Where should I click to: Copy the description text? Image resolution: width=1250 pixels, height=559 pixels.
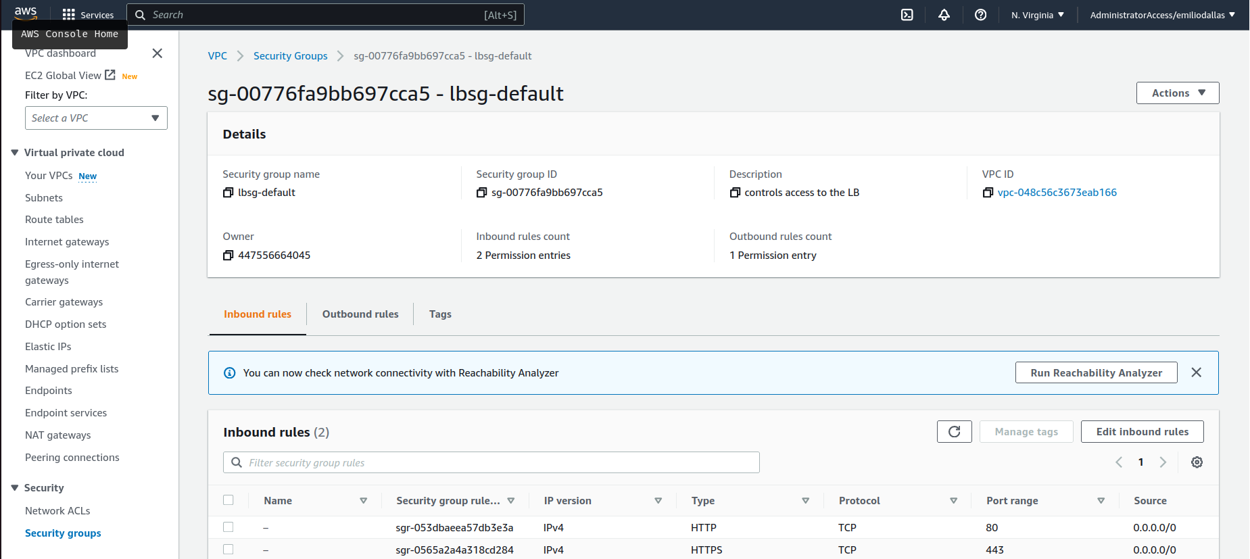pyautogui.click(x=735, y=193)
